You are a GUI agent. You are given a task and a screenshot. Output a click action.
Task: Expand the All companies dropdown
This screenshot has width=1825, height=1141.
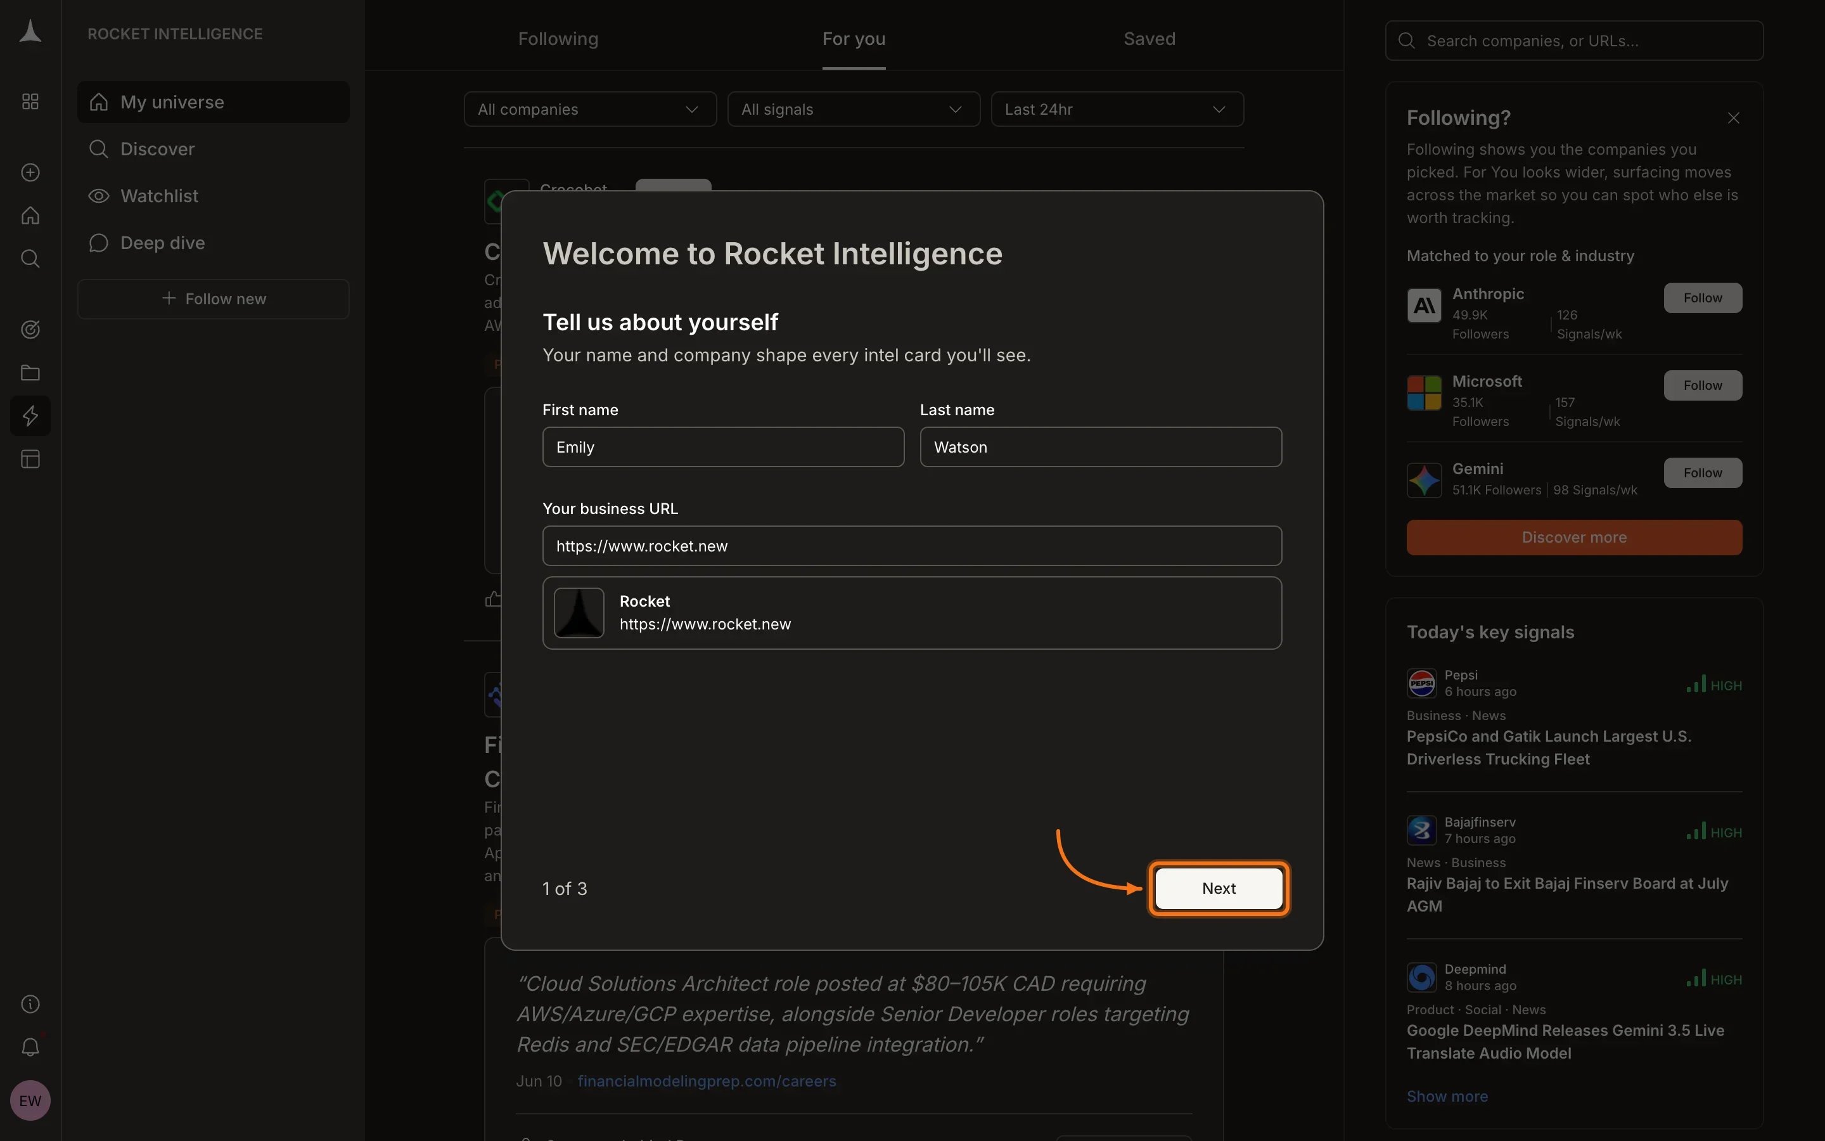click(590, 110)
